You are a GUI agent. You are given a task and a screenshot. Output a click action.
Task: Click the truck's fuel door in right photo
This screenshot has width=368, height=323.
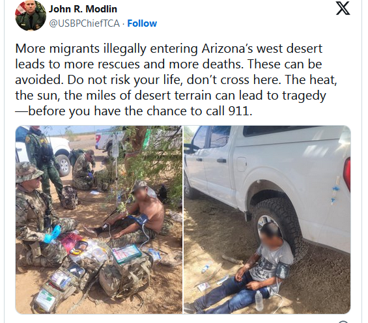click(x=241, y=164)
